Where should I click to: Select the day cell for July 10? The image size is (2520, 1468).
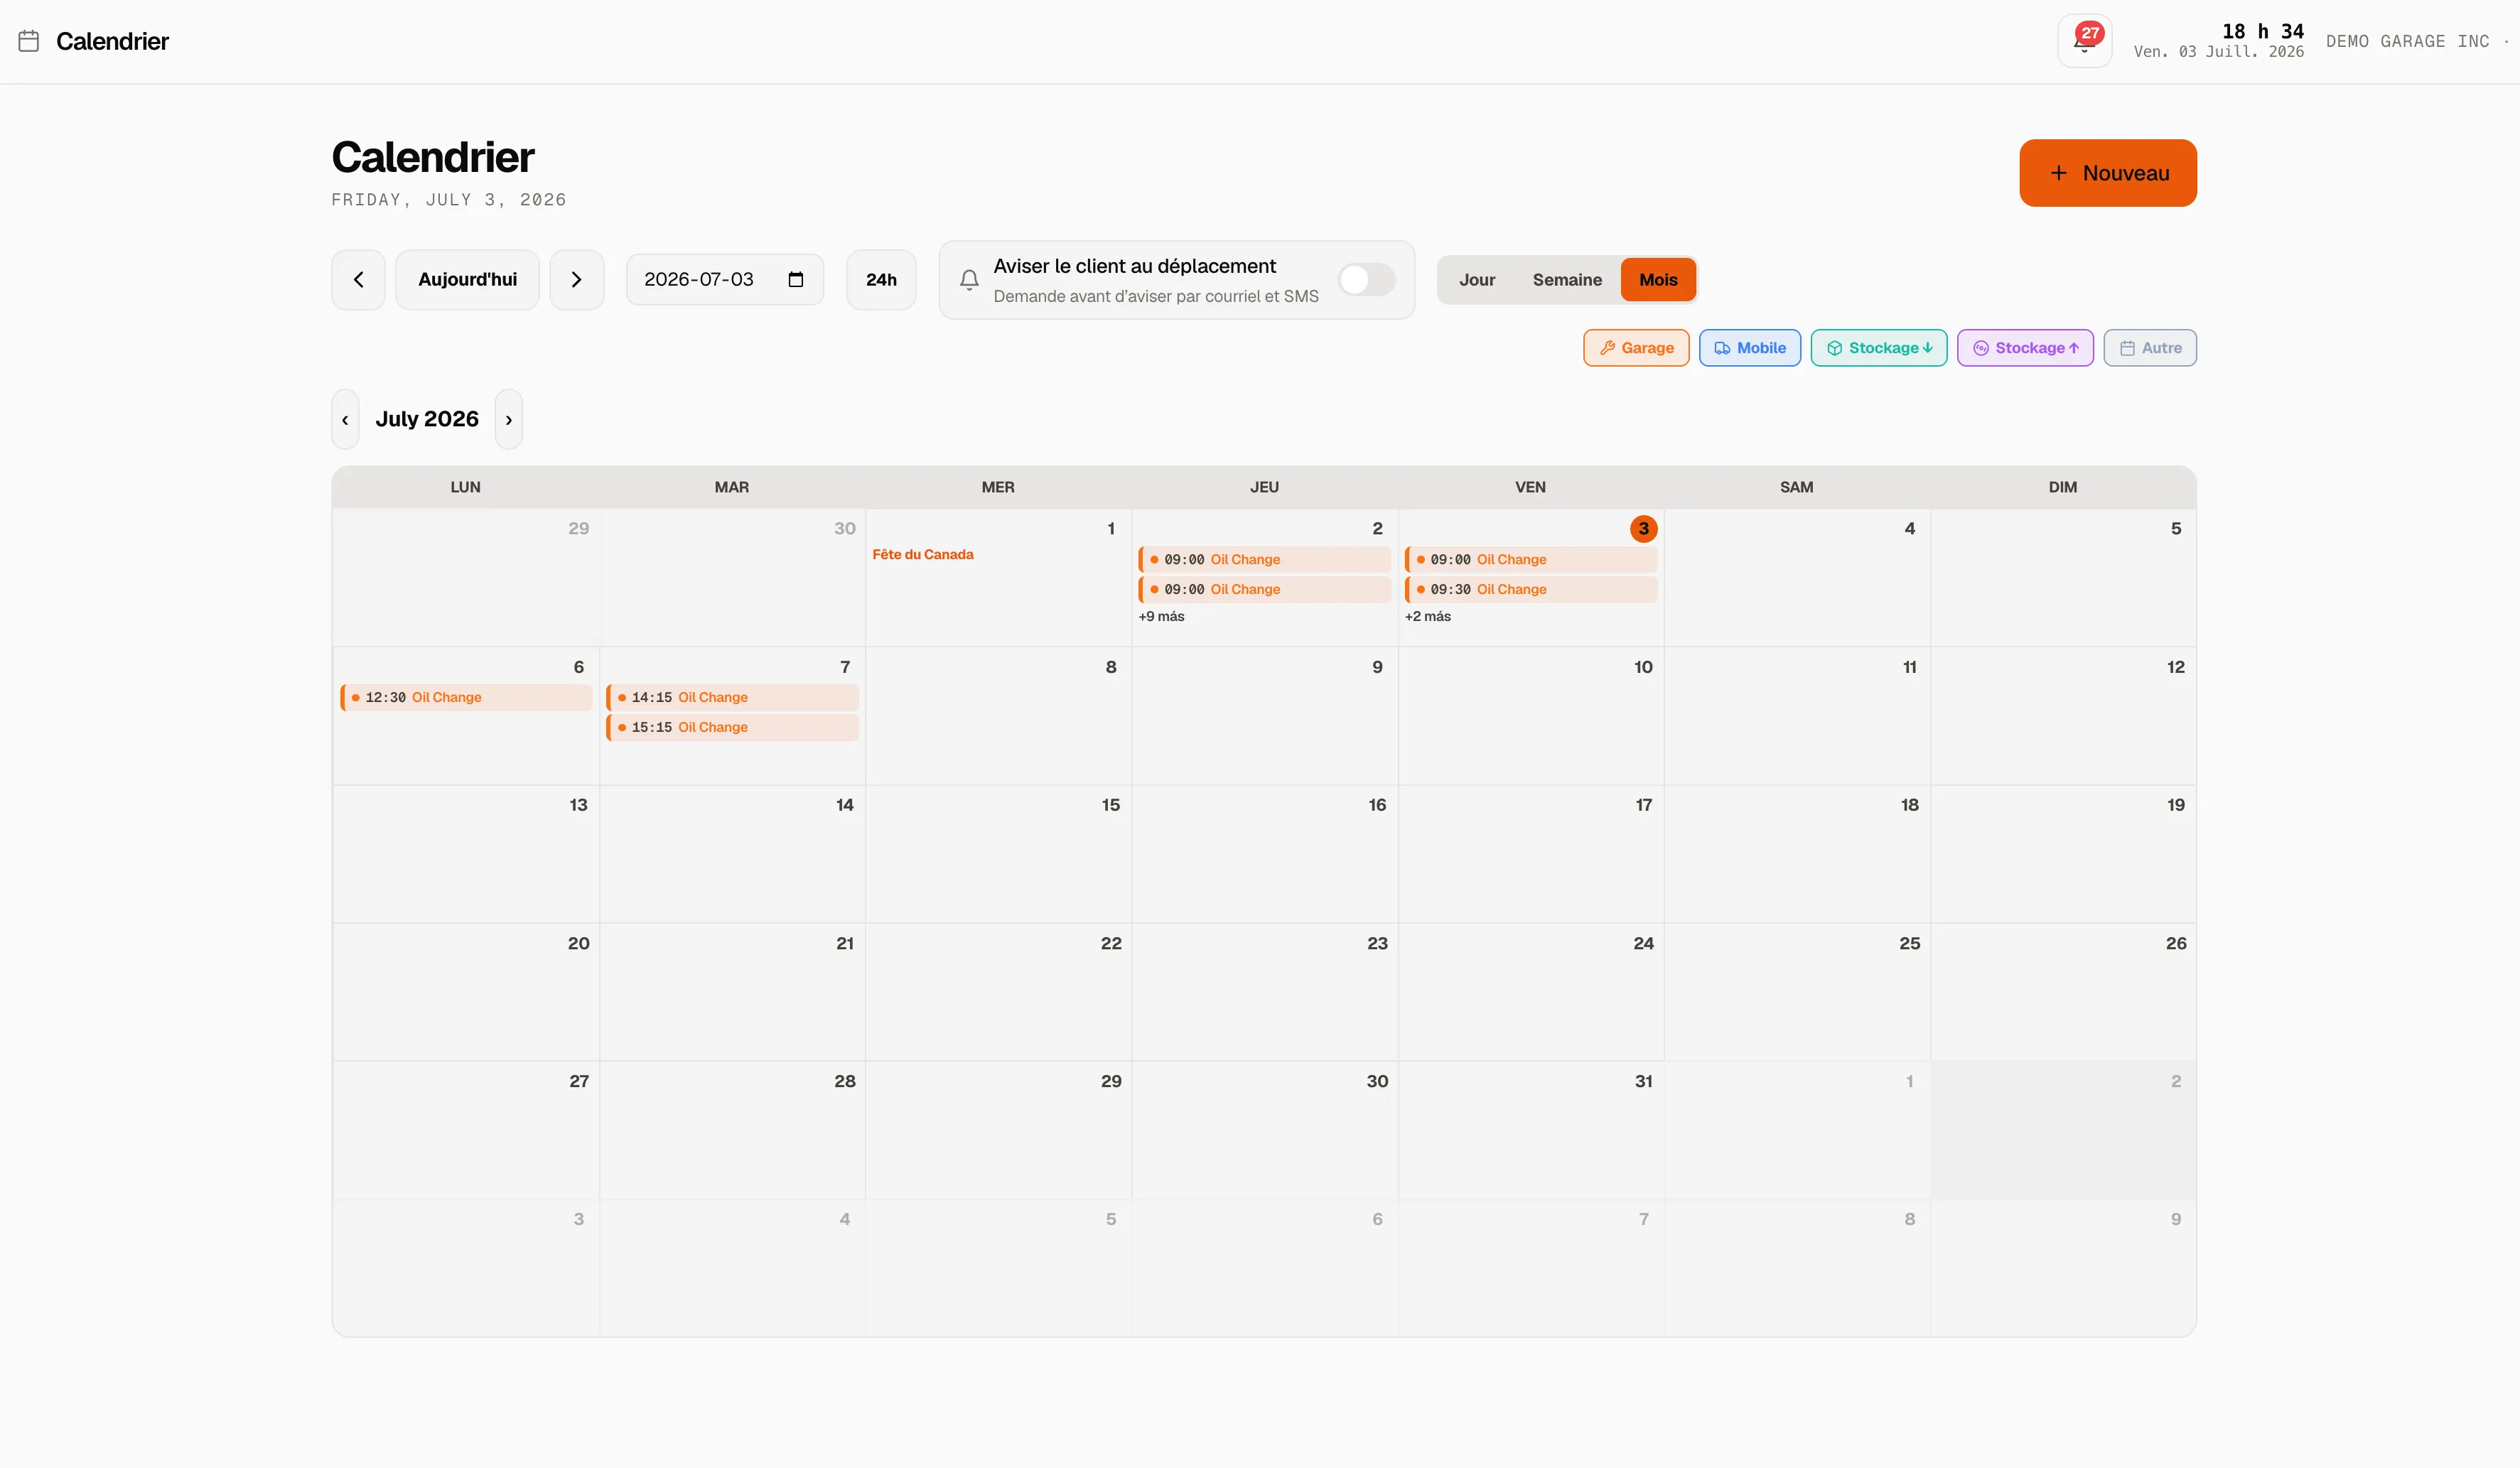coord(1530,716)
